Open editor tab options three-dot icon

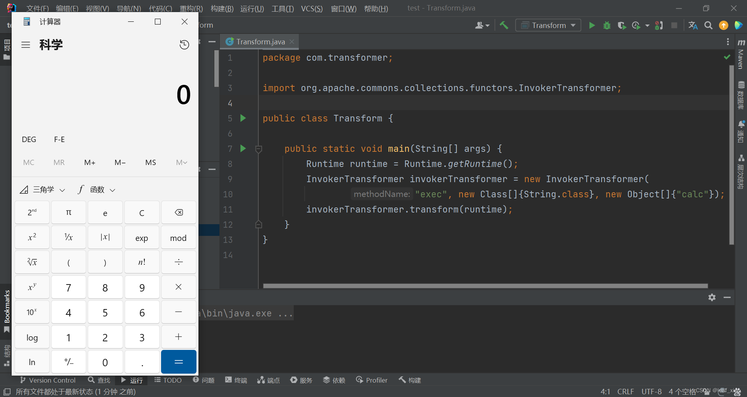[x=728, y=42]
